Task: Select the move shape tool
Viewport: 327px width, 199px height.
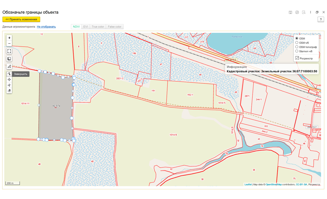Action: 9,79
